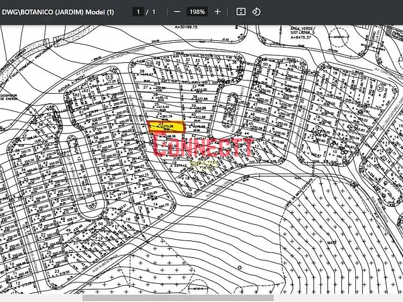Click the document title BOTANICO (JARDIM) Model
Viewport: 403px width, 302px height.
click(x=58, y=12)
